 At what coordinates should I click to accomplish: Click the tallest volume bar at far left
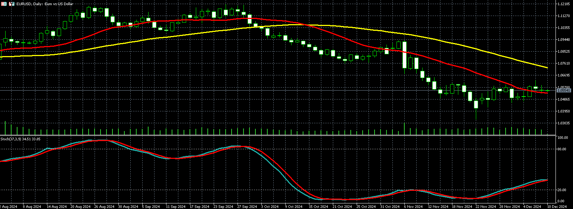tap(5, 128)
